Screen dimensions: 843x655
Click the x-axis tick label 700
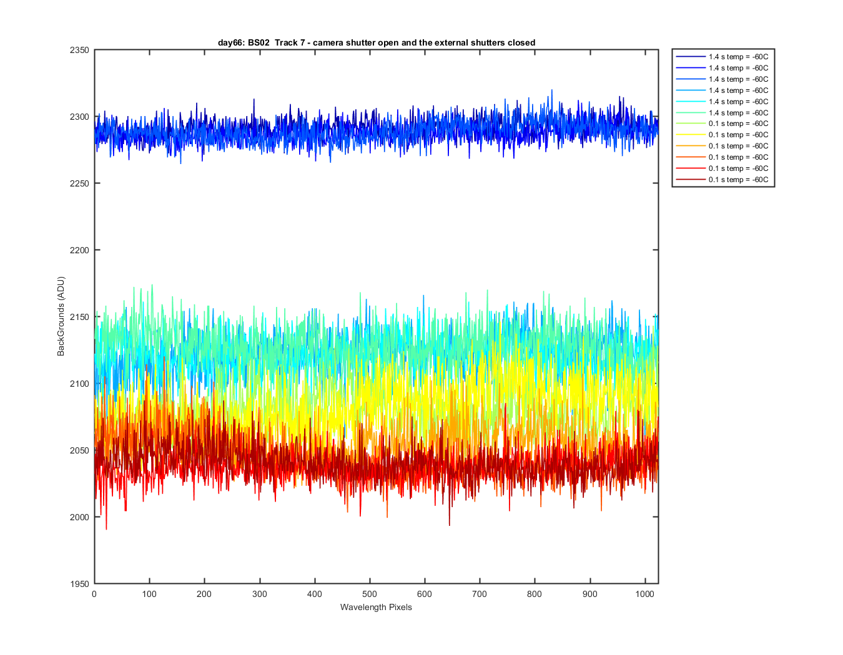[480, 594]
